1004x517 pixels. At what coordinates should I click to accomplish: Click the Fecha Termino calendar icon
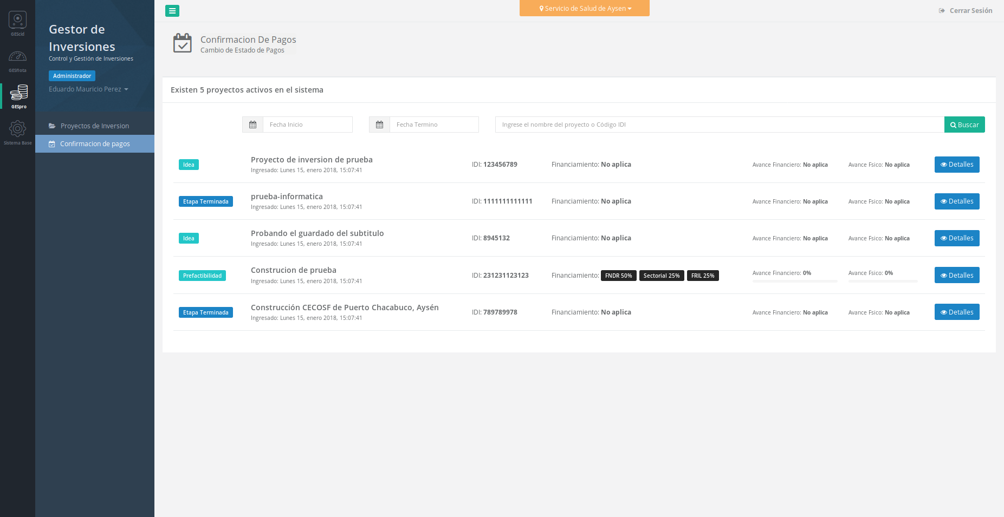(379, 125)
